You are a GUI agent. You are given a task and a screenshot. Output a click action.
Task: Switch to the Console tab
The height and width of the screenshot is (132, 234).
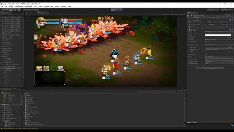coord(17,89)
